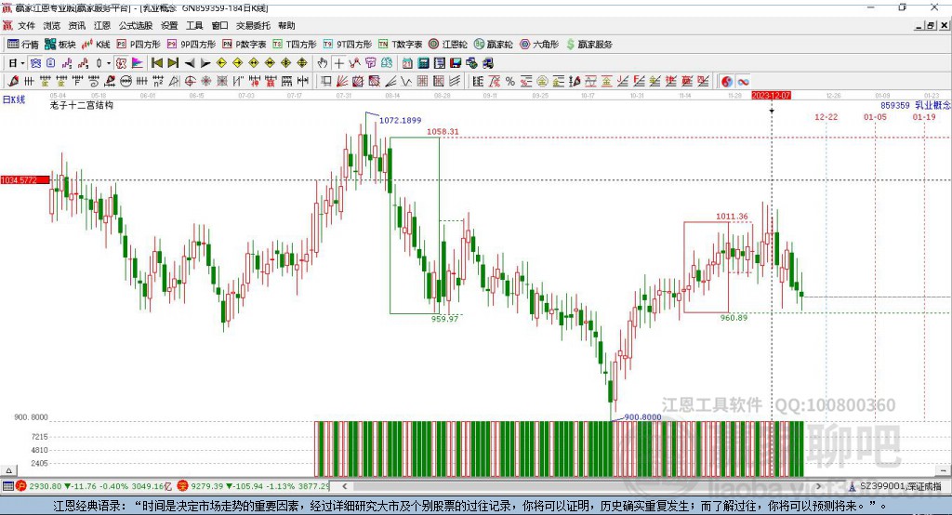Viewport: 952px width, 515px height.
Task: Select the hand pan tool
Action: pyautogui.click(x=323, y=63)
